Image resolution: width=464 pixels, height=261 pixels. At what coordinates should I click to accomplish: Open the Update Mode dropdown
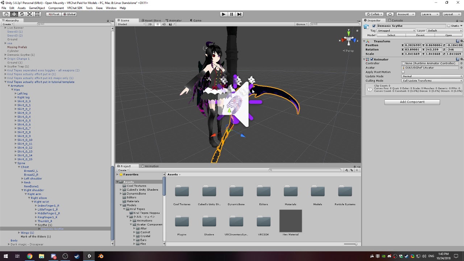coord(432,76)
